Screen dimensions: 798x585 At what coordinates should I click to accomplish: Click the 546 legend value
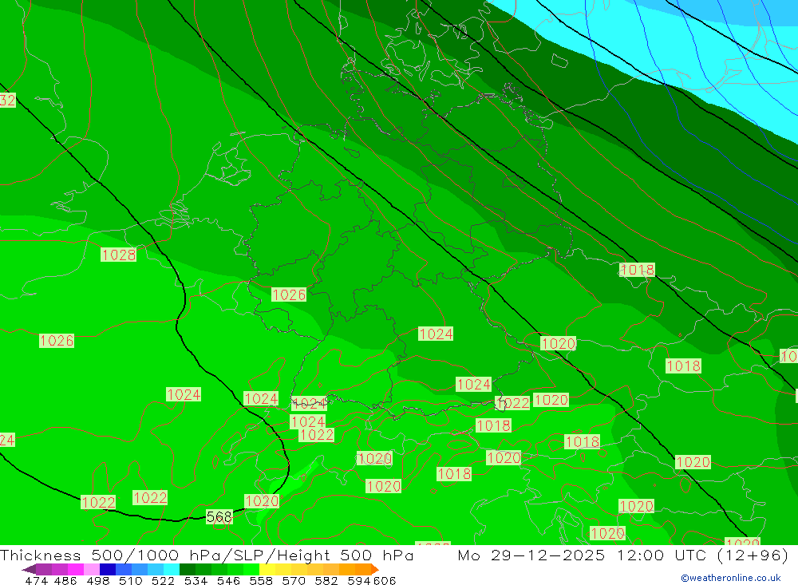[228, 581]
